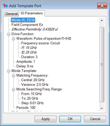The height and width of the screenshot is (126, 110).
Task: Confirm with the OK button
Action: click(x=70, y=119)
